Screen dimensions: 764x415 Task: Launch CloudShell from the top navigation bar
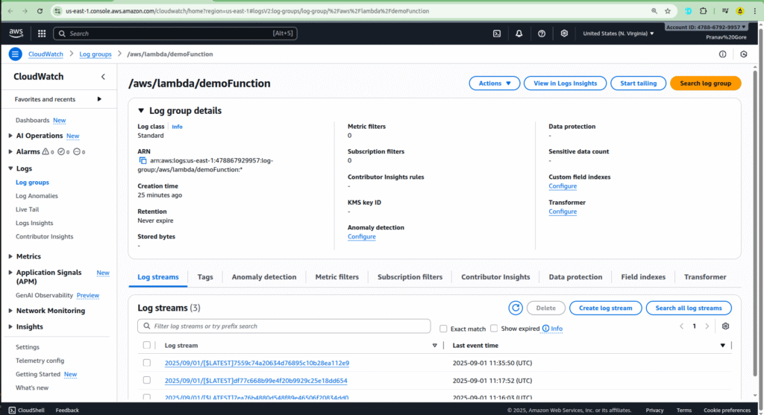[496, 34]
